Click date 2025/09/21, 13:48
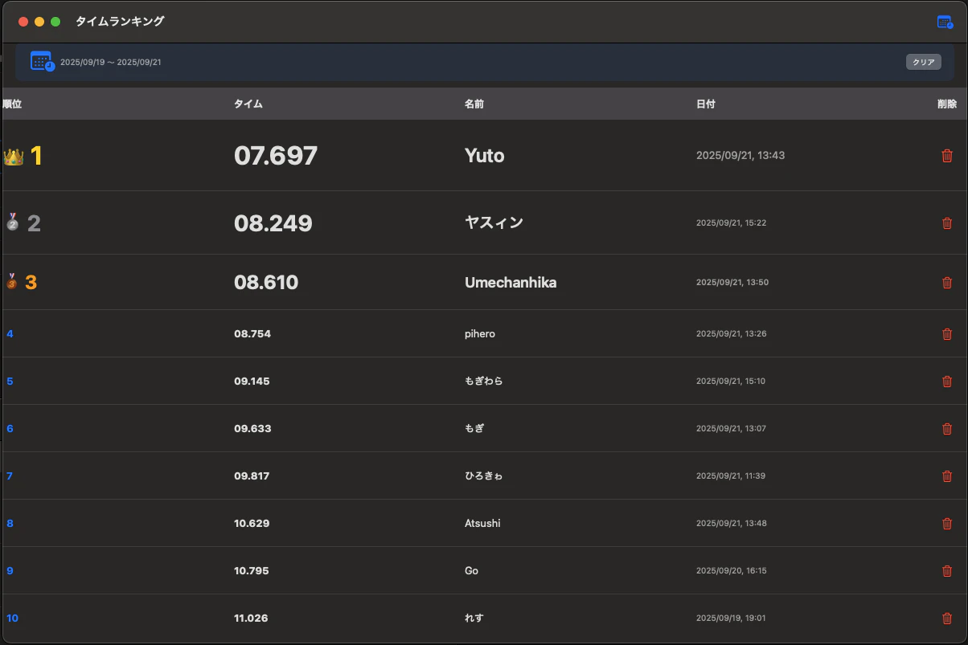This screenshot has height=645, width=968. (732, 524)
